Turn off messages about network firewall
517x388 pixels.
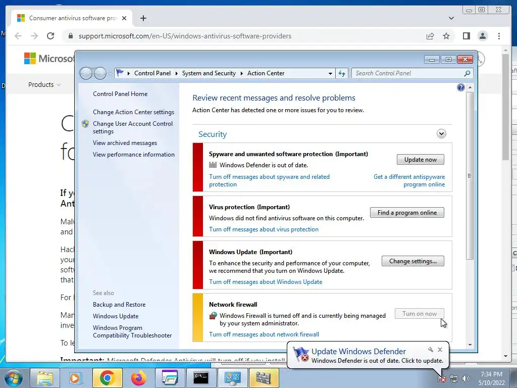(x=264, y=334)
